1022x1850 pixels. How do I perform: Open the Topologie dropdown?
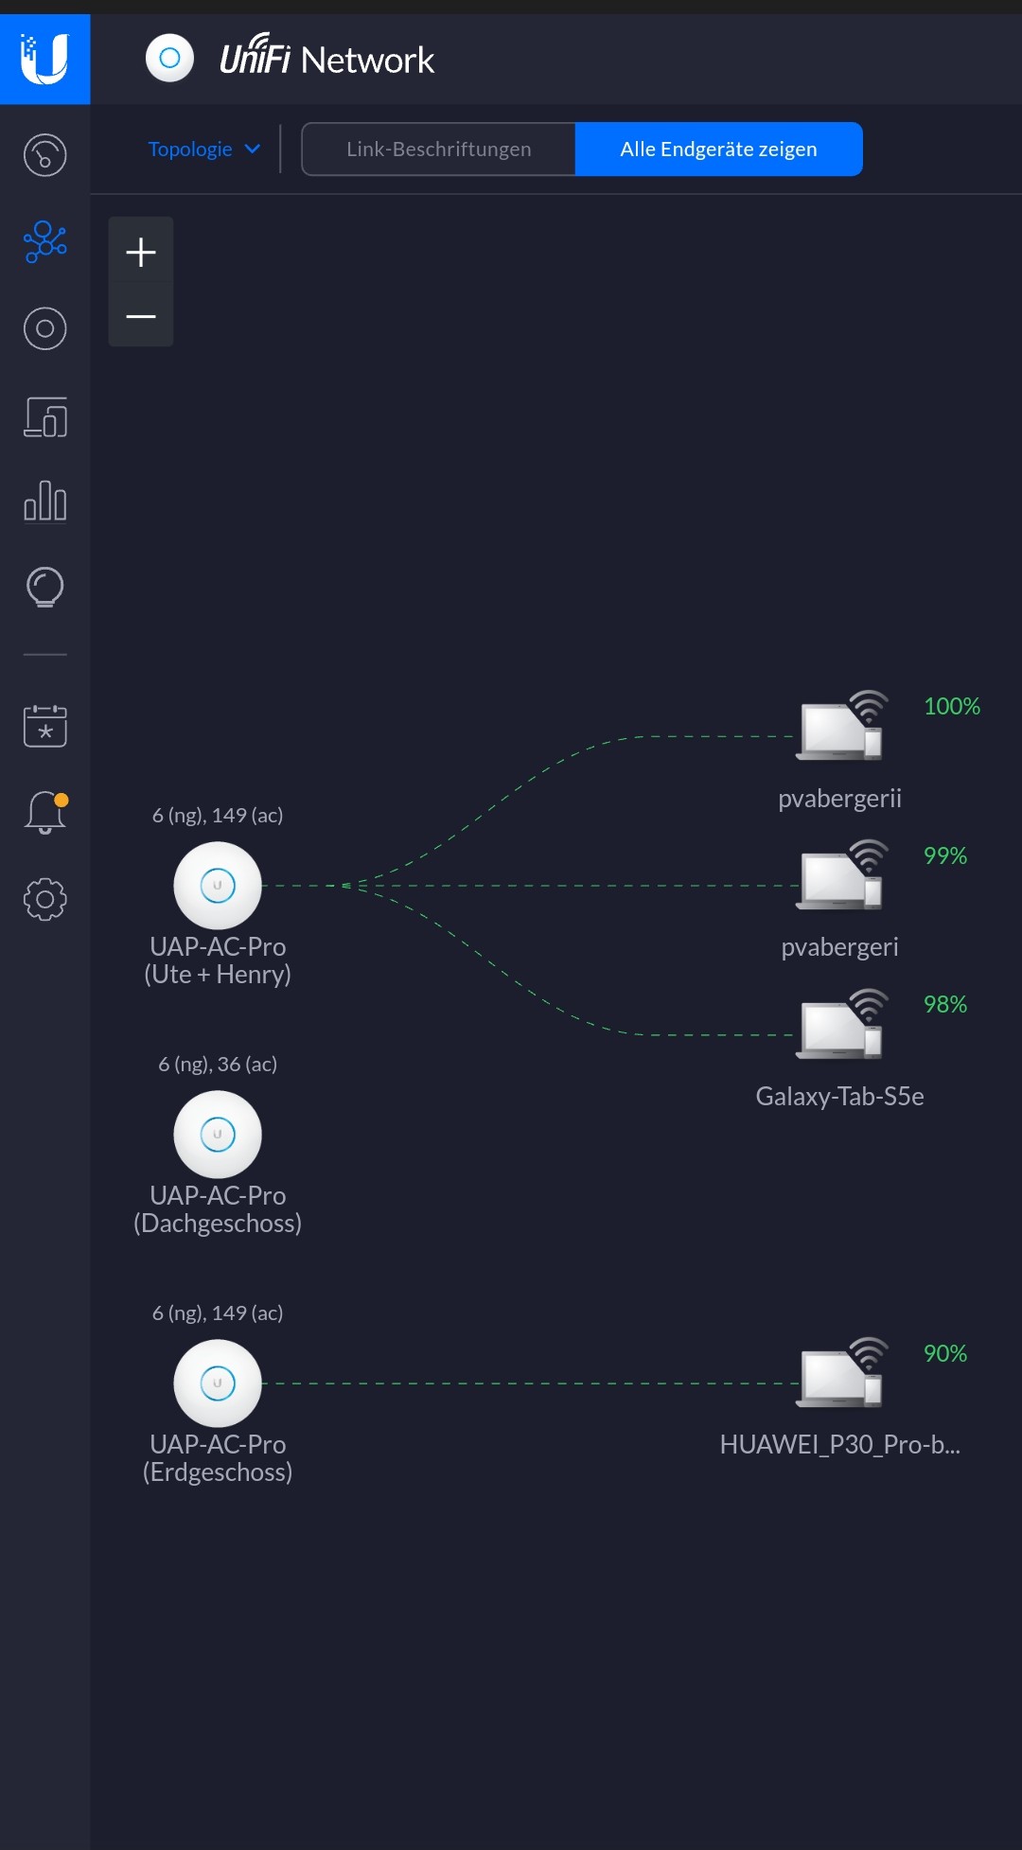pos(203,149)
